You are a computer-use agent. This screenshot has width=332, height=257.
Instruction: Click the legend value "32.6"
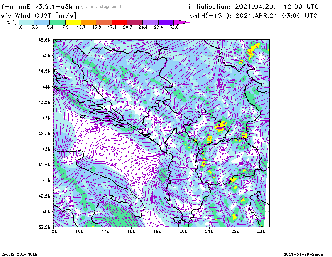click(174, 27)
